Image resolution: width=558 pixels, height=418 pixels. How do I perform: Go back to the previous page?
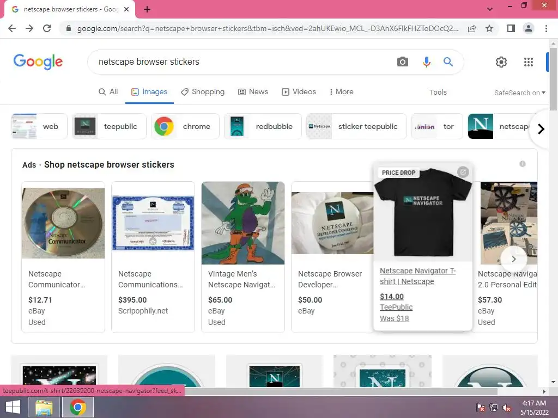12,28
